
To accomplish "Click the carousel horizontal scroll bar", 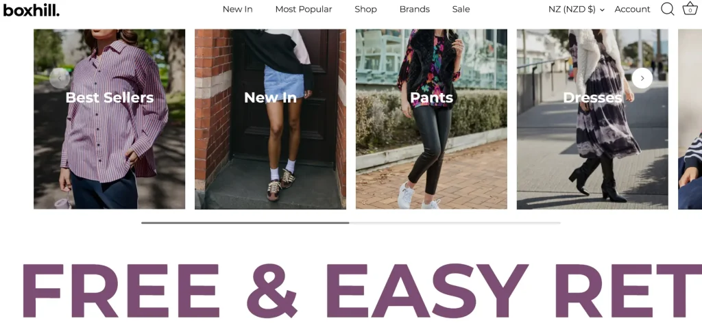I will (x=350, y=222).
